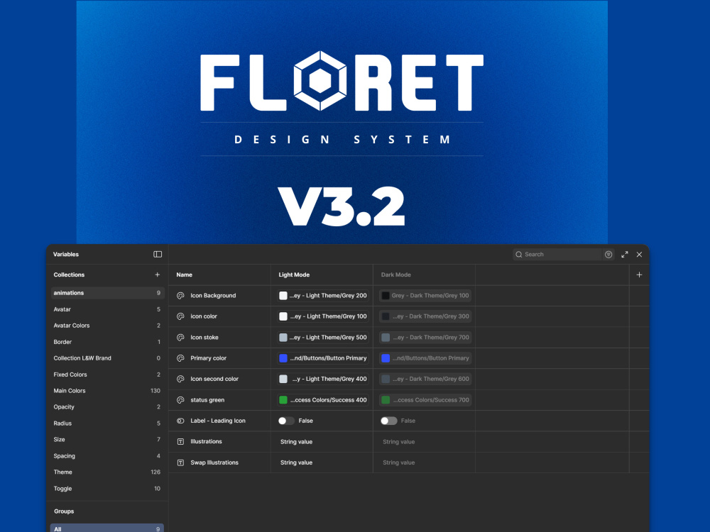This screenshot has width=710, height=532.
Task: Click Dark Theme/Grey 600 for Icon second color
Action: point(425,379)
